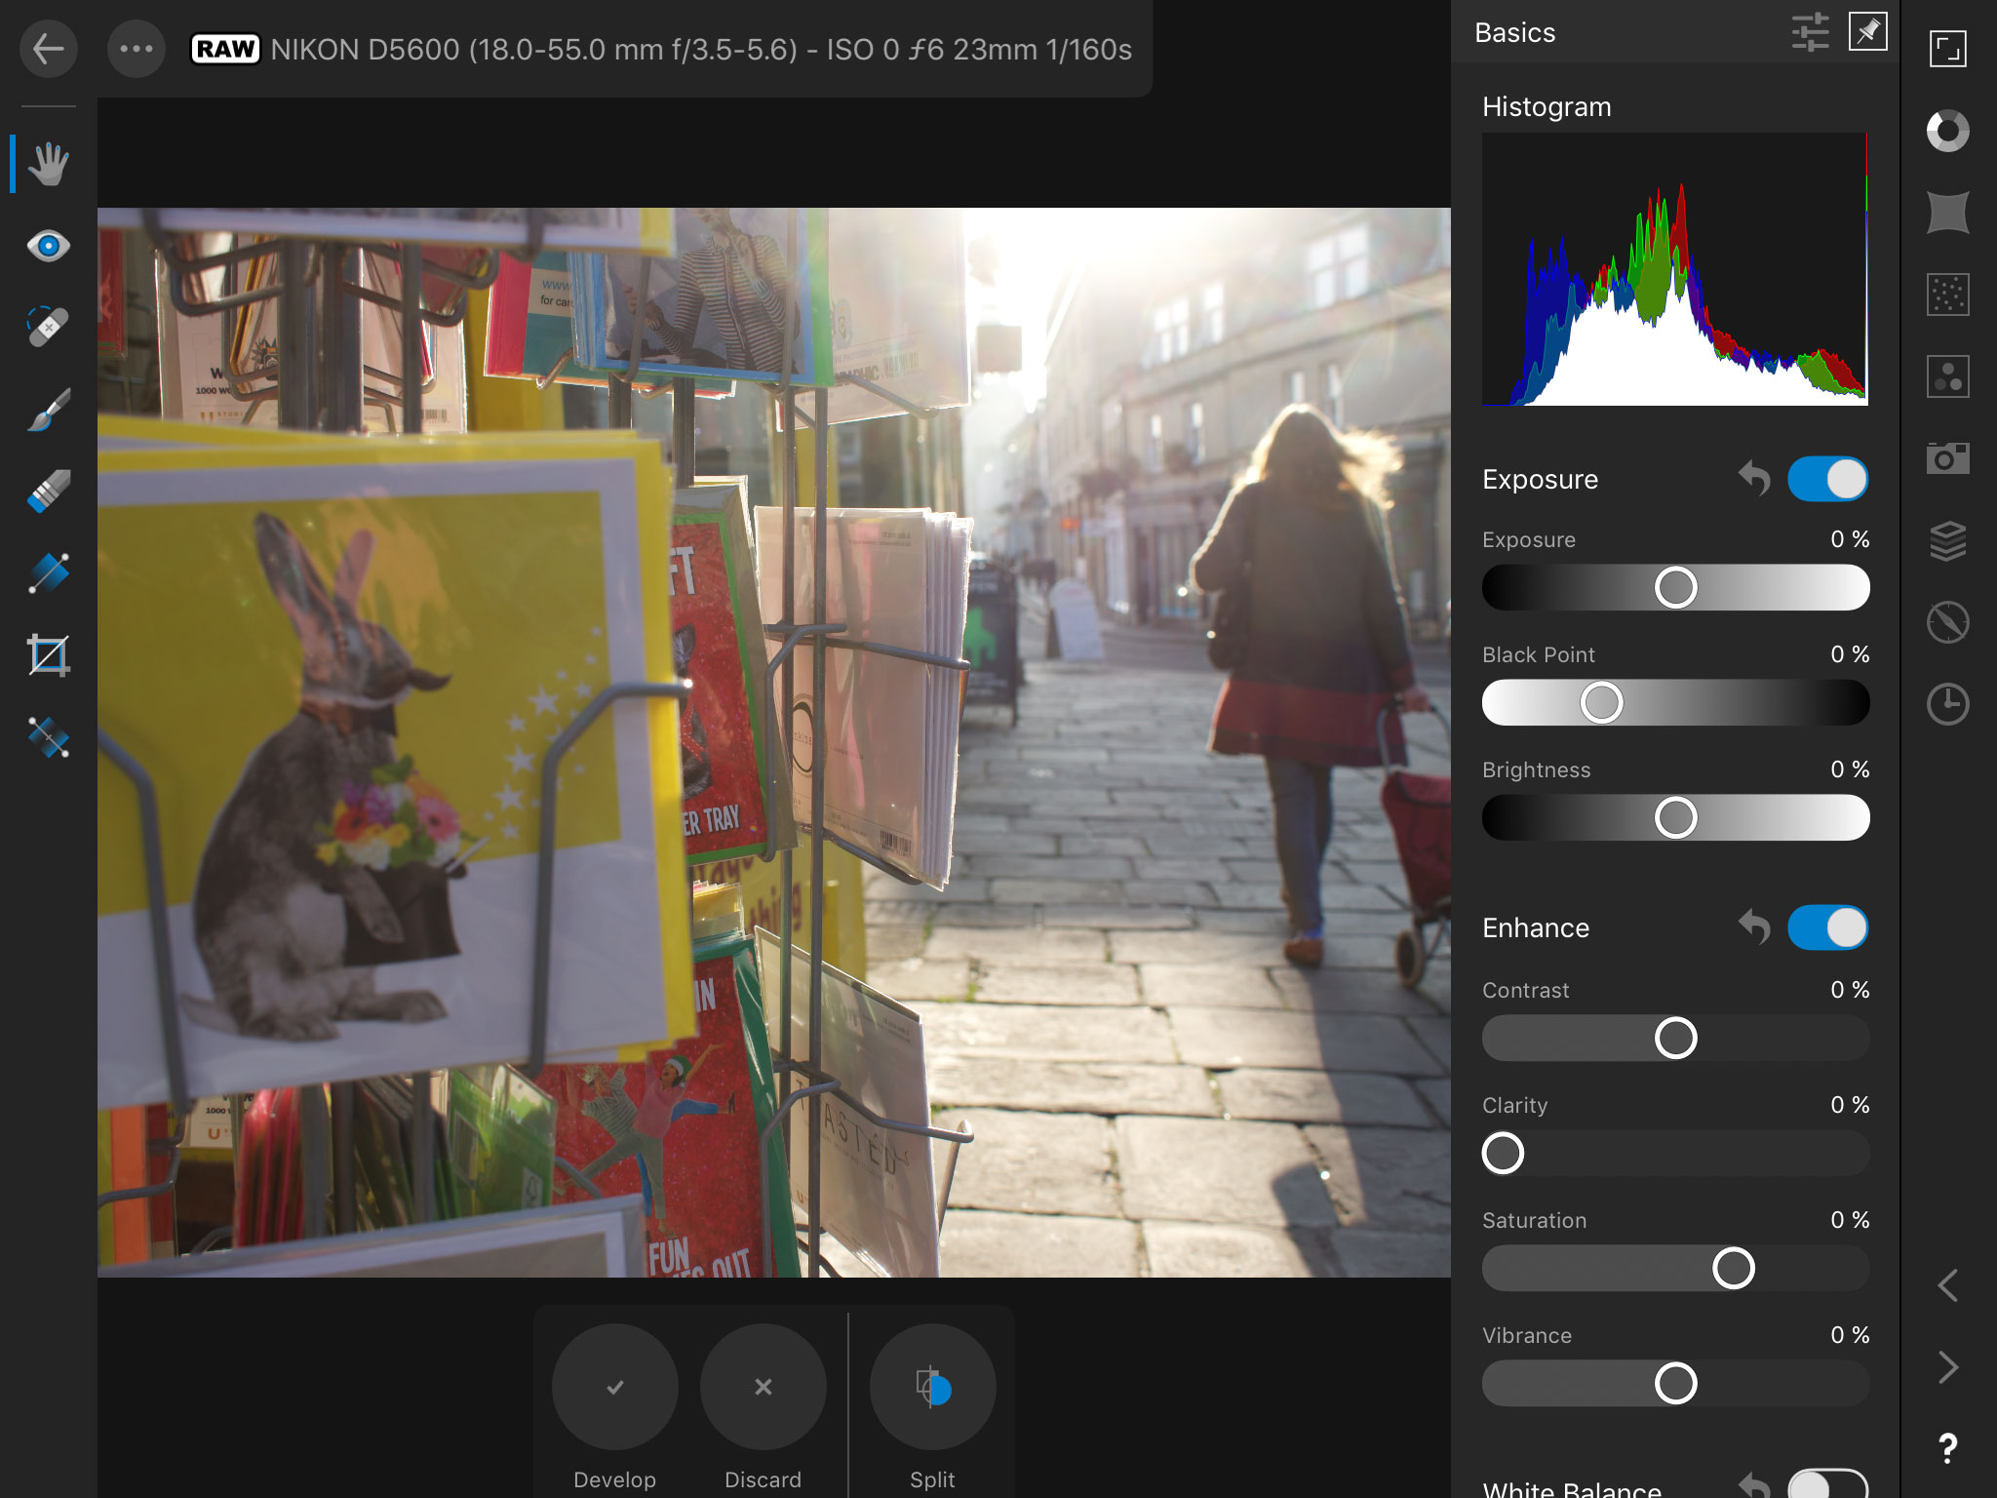Click the History/Clock panel icon

coord(1946,702)
